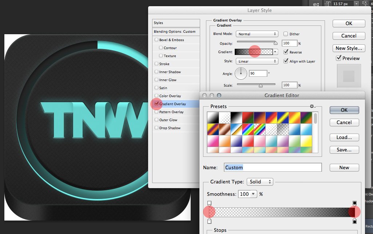Screen dimensions: 373x234
Task: Choose the violet, green, orange preset
Action: pos(306,118)
